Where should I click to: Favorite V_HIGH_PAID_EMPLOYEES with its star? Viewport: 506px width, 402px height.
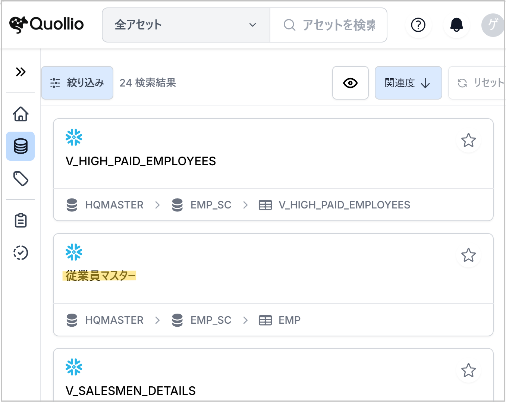click(468, 140)
